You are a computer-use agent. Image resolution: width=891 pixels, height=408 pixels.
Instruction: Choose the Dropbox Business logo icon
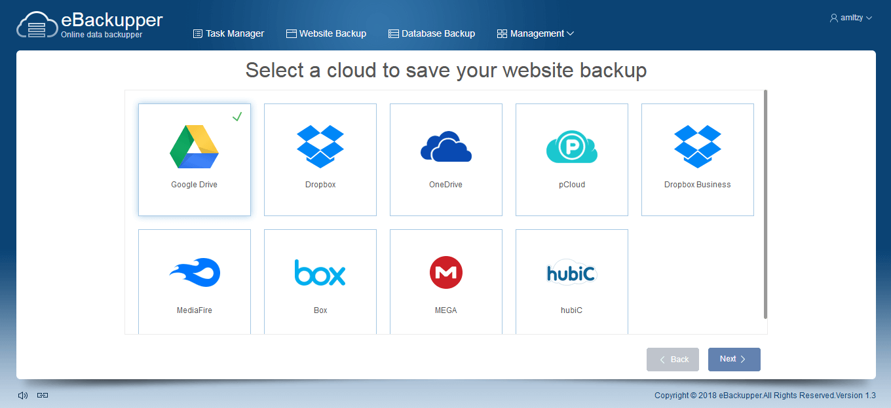(698, 147)
